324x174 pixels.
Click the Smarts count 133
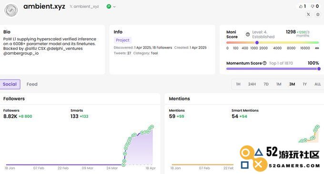[x=74, y=116]
